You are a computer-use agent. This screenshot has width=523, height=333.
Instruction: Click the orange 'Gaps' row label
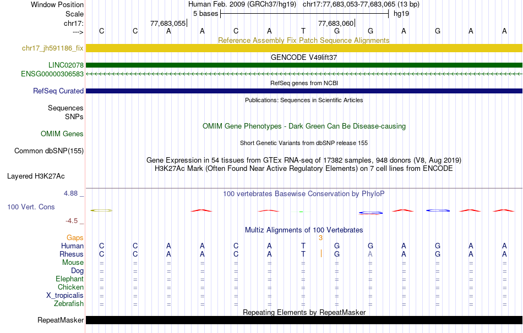point(75,238)
